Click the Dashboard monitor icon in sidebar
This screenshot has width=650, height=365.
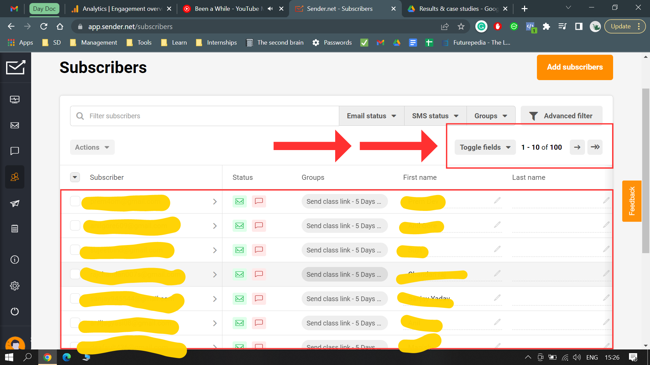[x=15, y=99]
